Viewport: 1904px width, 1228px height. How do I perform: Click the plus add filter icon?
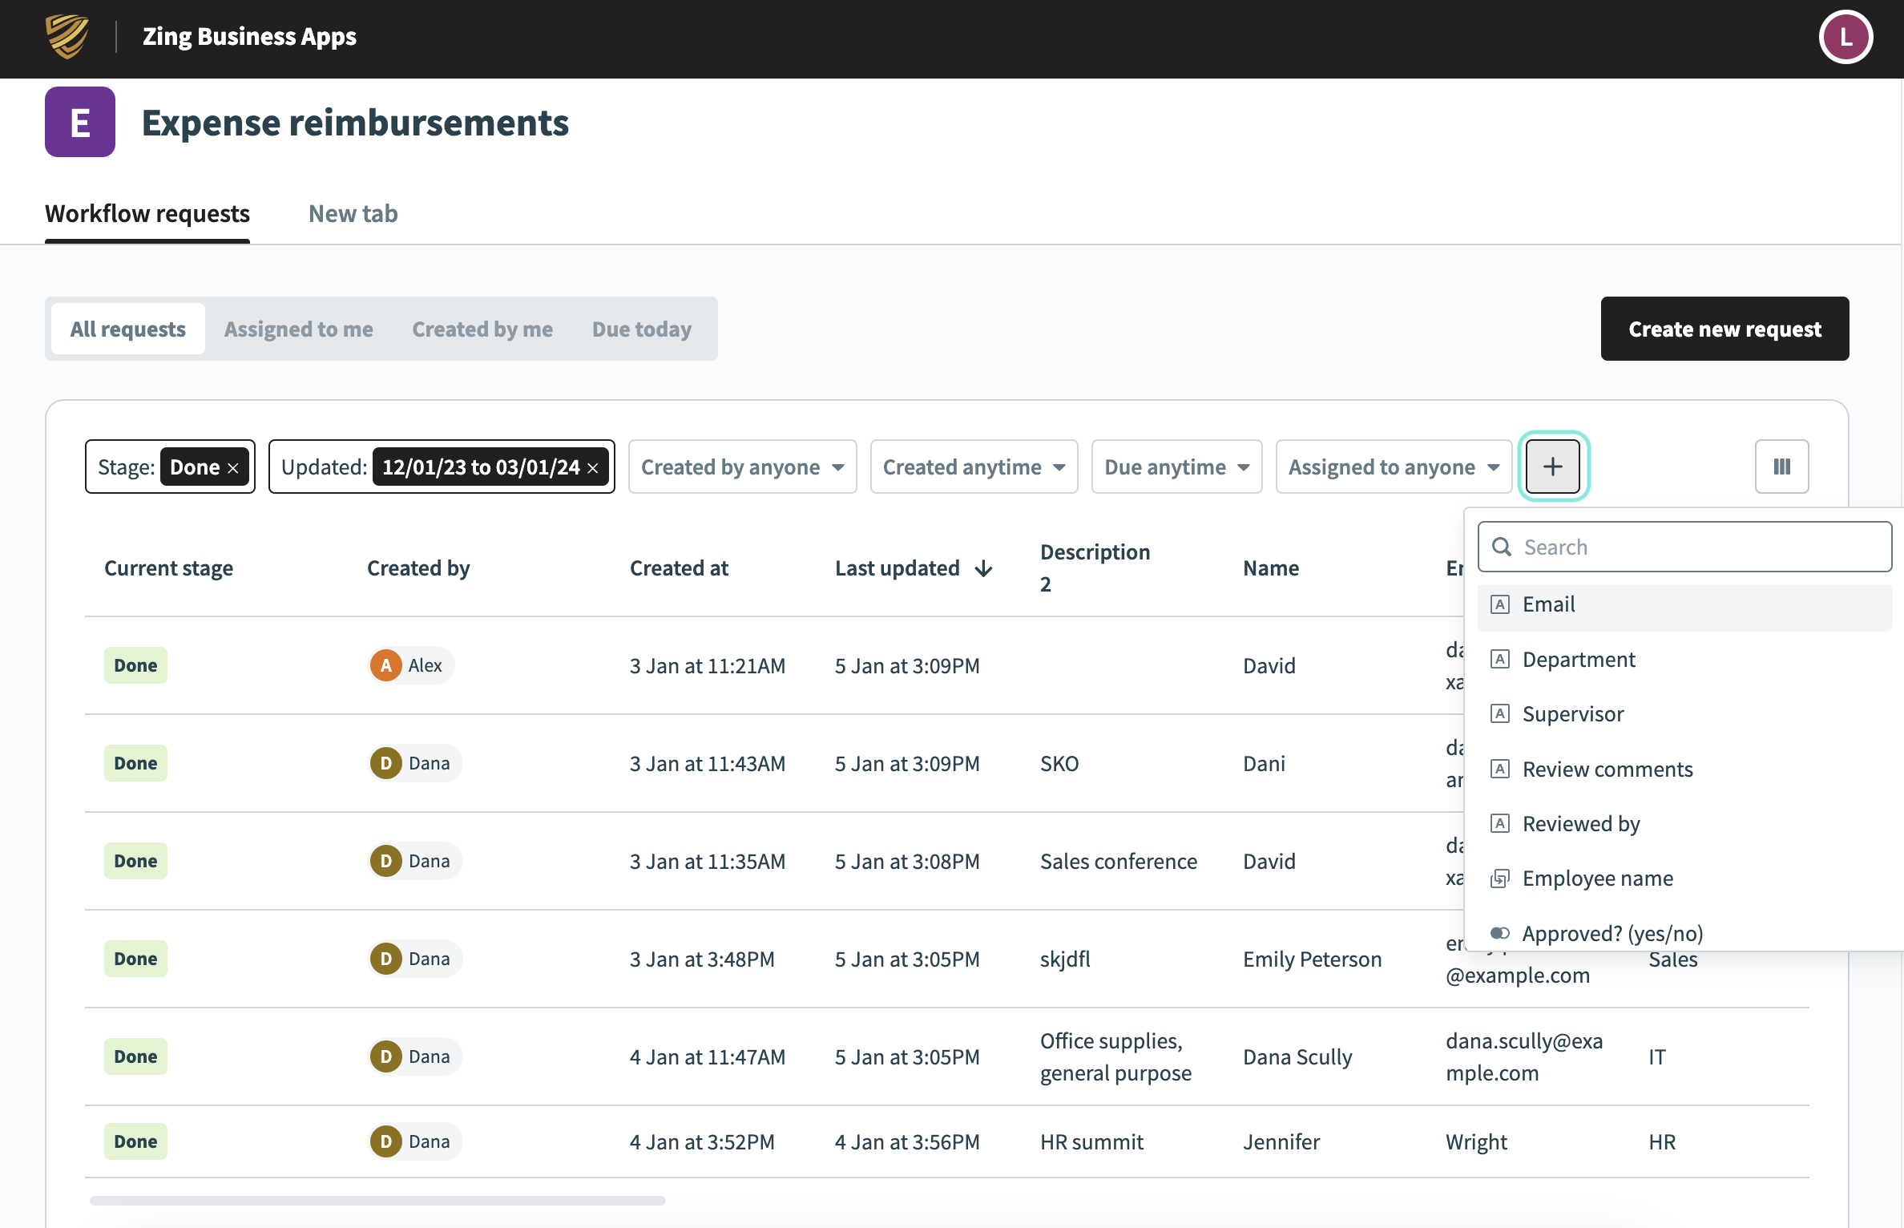pos(1552,467)
